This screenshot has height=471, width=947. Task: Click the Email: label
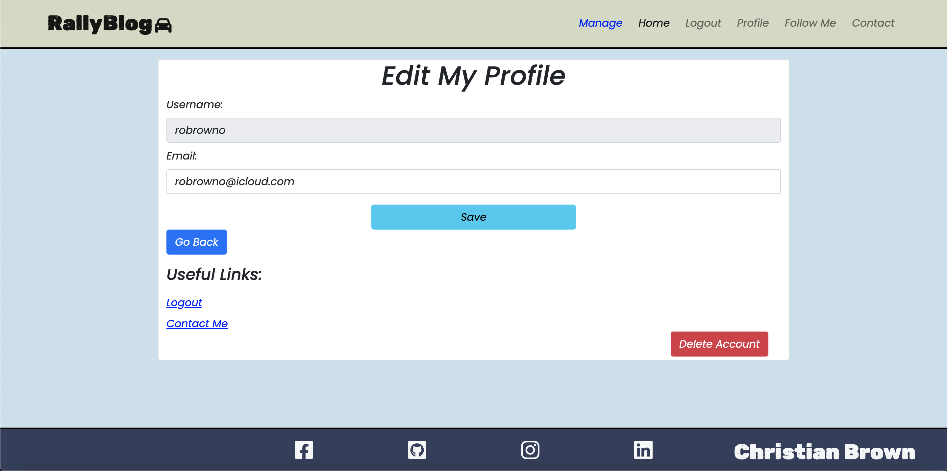(x=182, y=156)
